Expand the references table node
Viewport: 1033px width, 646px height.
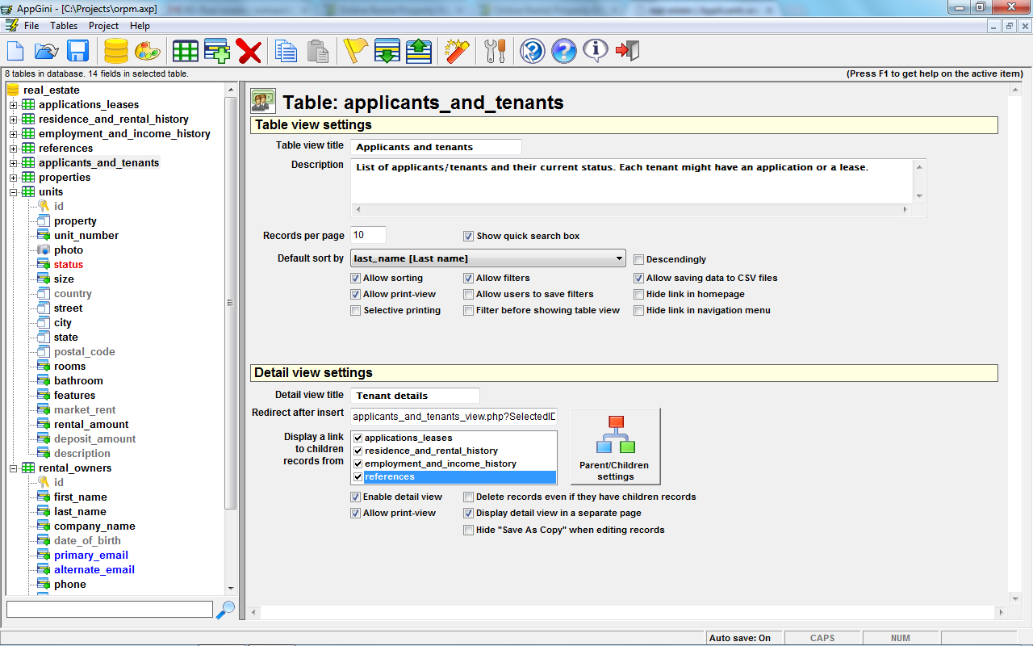pyautogui.click(x=13, y=148)
